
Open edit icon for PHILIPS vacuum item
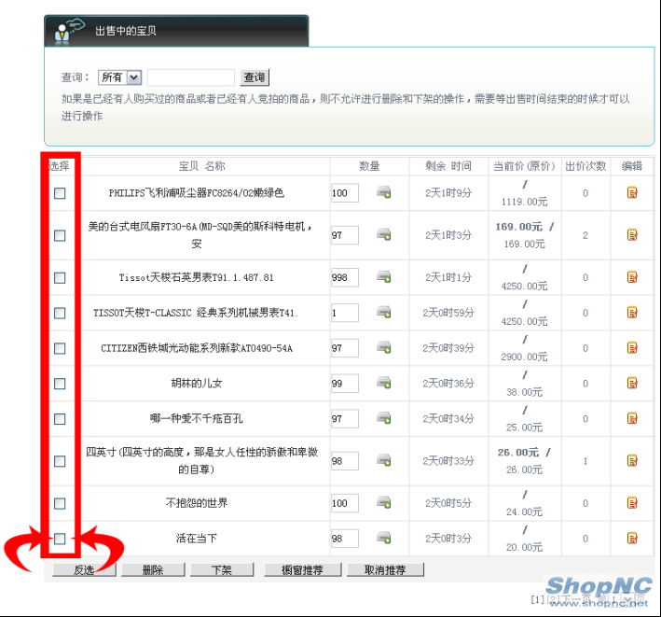click(632, 192)
